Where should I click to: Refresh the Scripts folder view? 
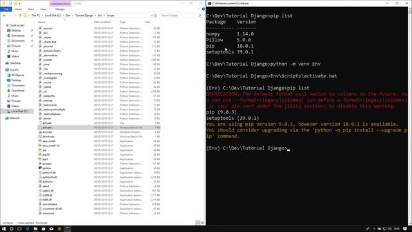(x=156, y=15)
